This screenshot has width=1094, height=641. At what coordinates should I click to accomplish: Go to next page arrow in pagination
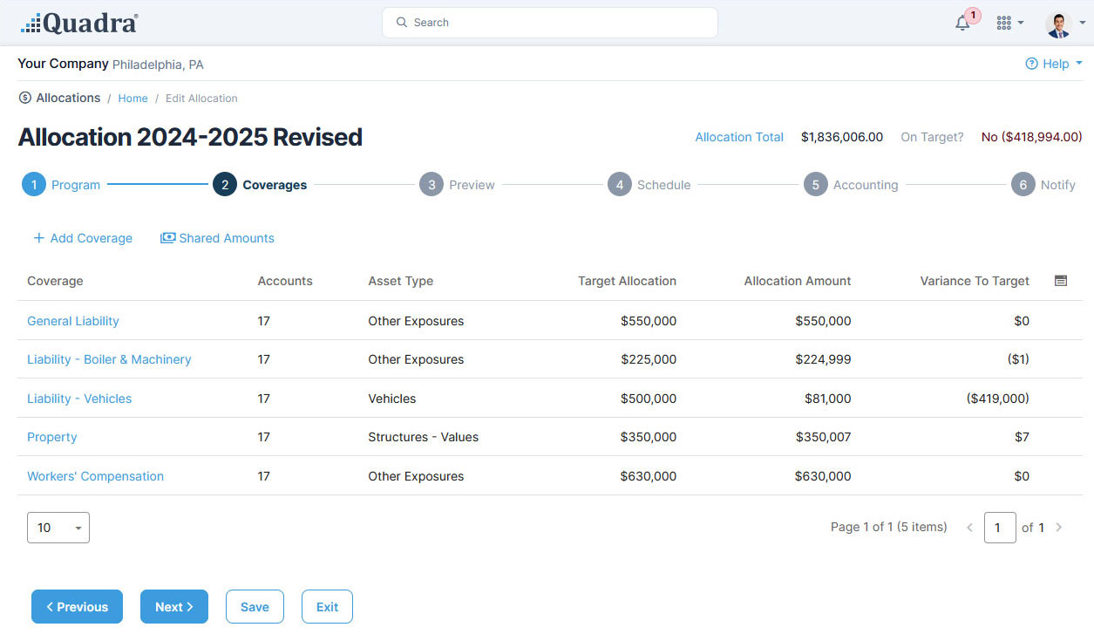[1059, 528]
